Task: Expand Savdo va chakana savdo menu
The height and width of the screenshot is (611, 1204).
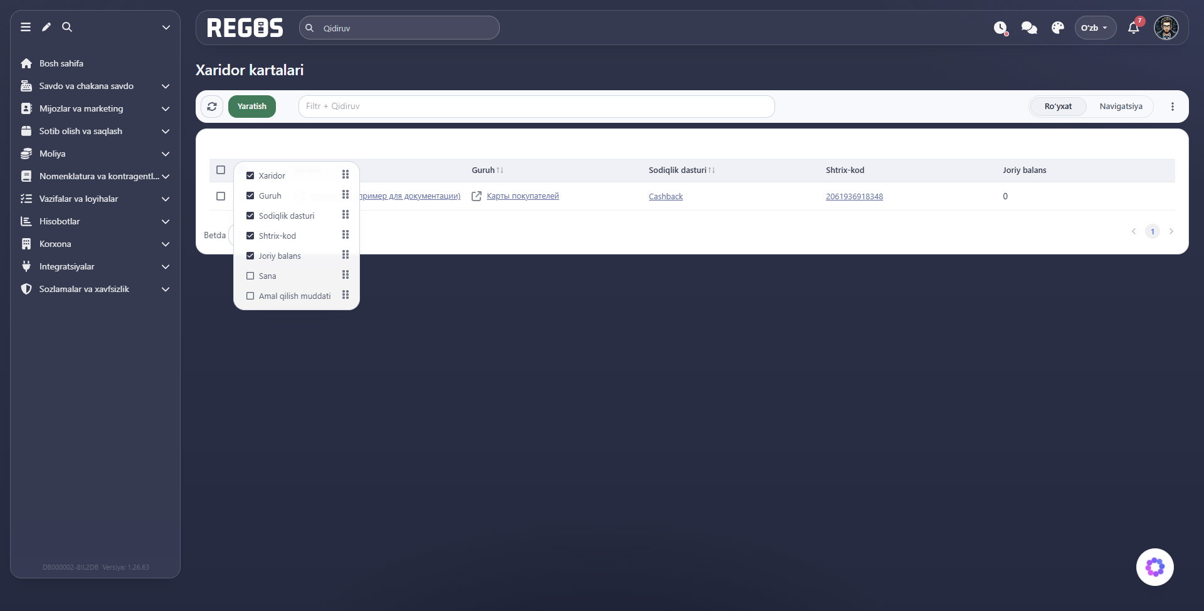Action: coord(95,86)
